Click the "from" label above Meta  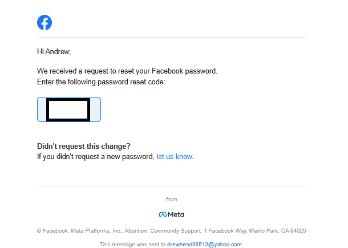pyautogui.click(x=171, y=200)
